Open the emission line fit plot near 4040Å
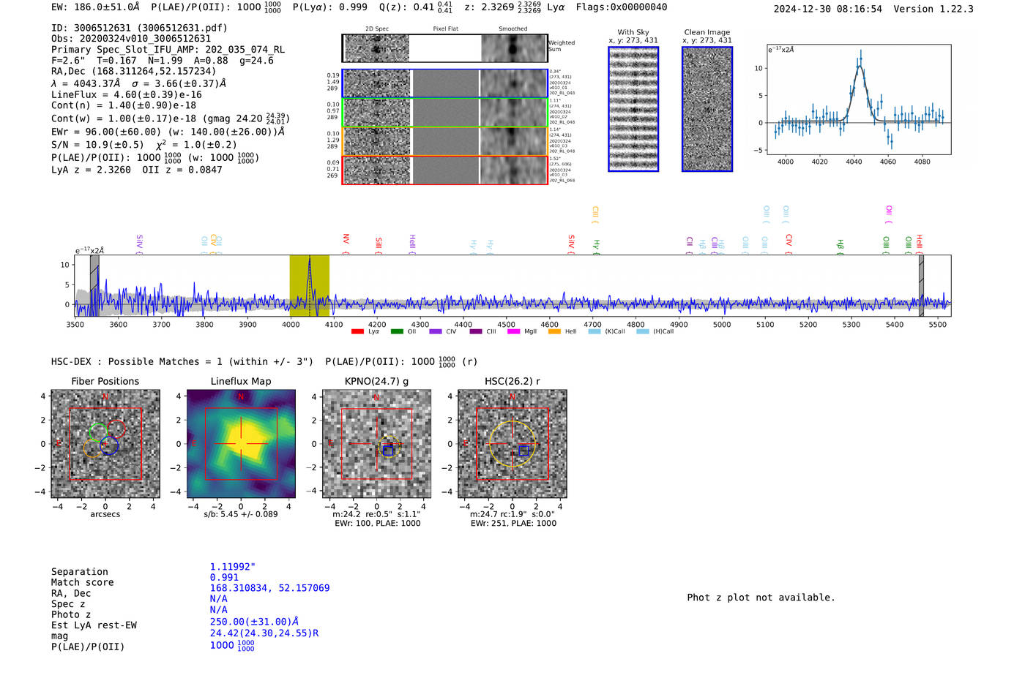1025x697 pixels. [859, 99]
